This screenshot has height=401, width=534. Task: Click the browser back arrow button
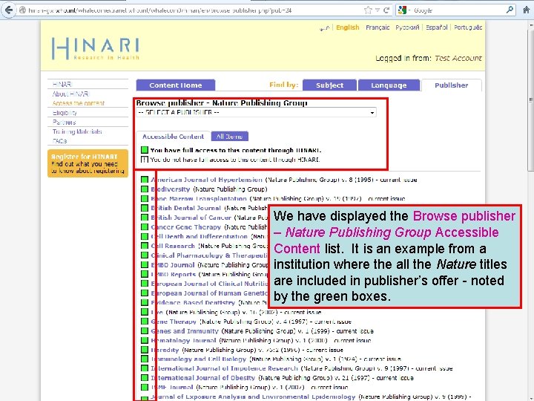click(x=9, y=10)
